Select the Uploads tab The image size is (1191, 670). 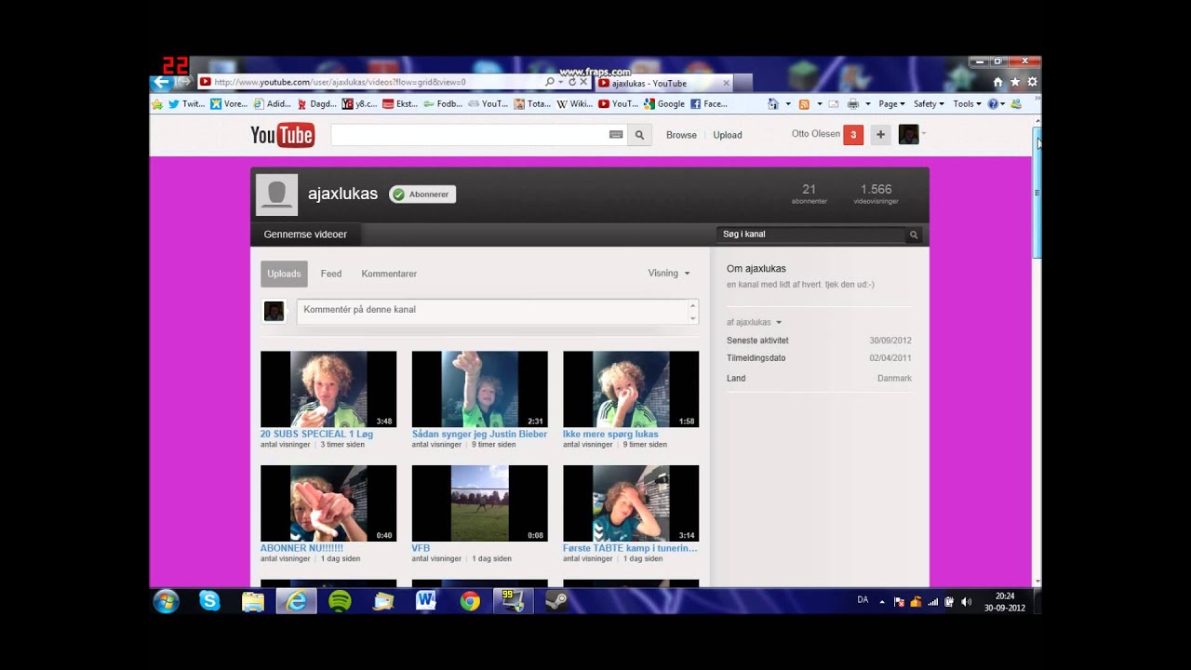pyautogui.click(x=284, y=274)
